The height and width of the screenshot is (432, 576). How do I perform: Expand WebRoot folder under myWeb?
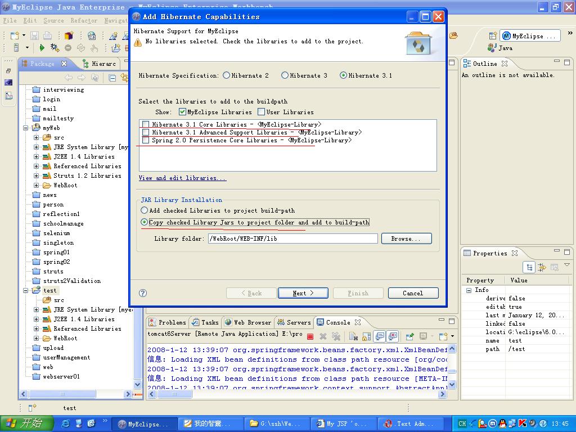[36, 185]
